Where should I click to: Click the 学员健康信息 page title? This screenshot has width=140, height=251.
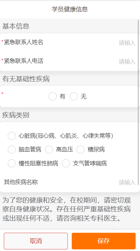click(x=70, y=9)
